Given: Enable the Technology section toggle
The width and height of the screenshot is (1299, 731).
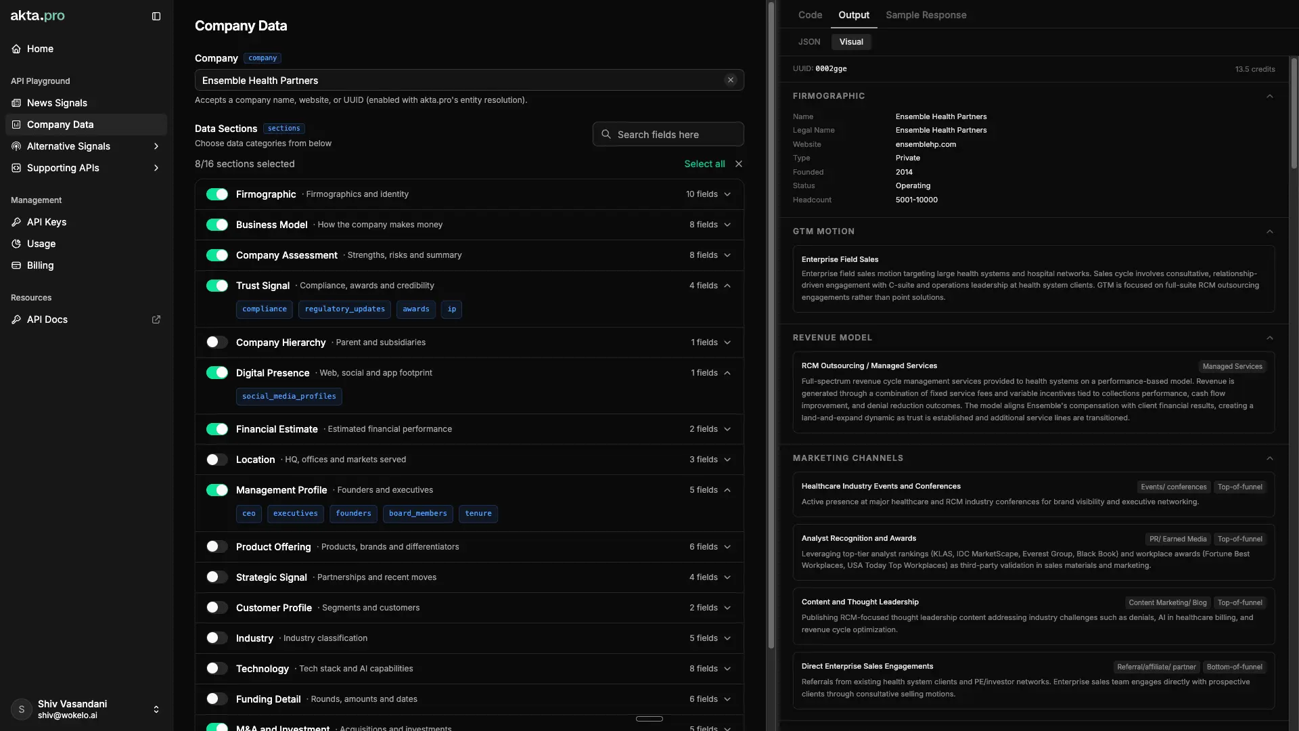Looking at the screenshot, I should click(217, 669).
